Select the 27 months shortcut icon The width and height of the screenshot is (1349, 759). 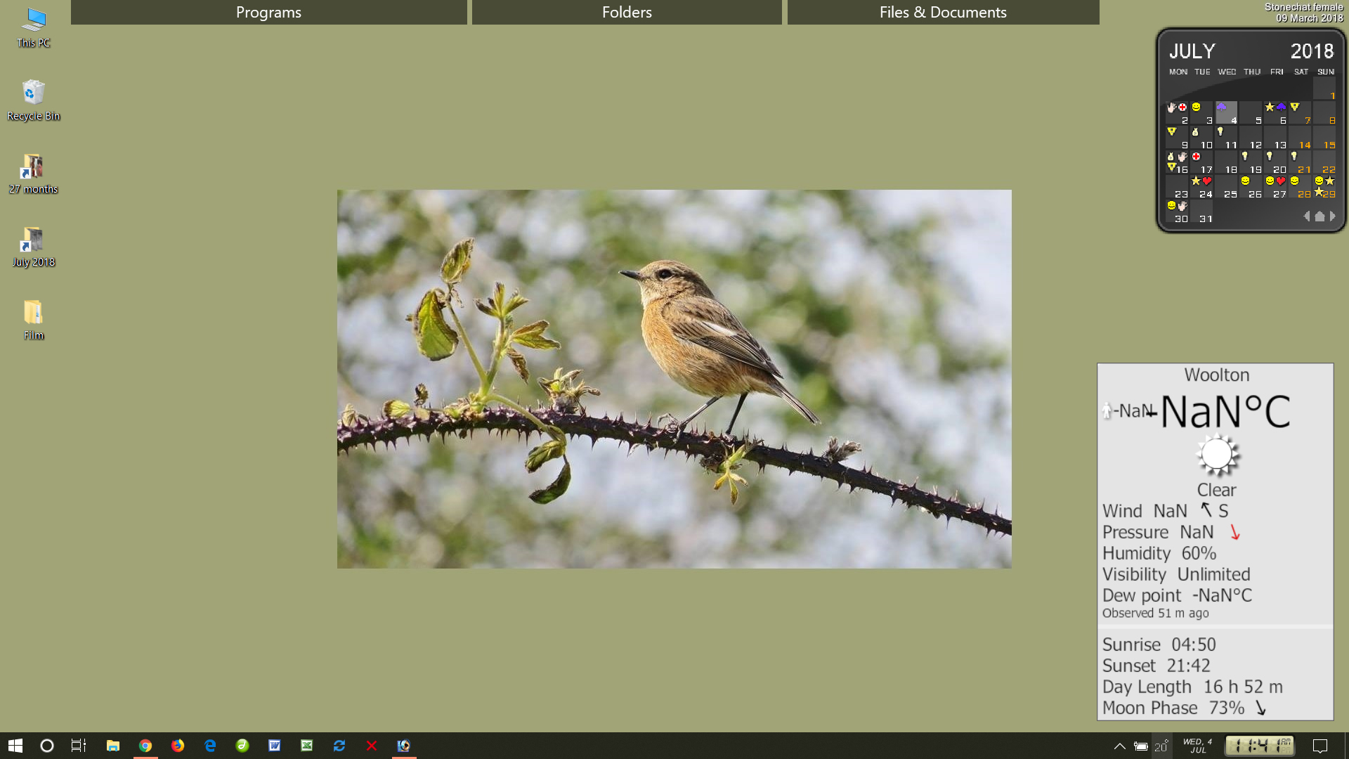tap(33, 173)
